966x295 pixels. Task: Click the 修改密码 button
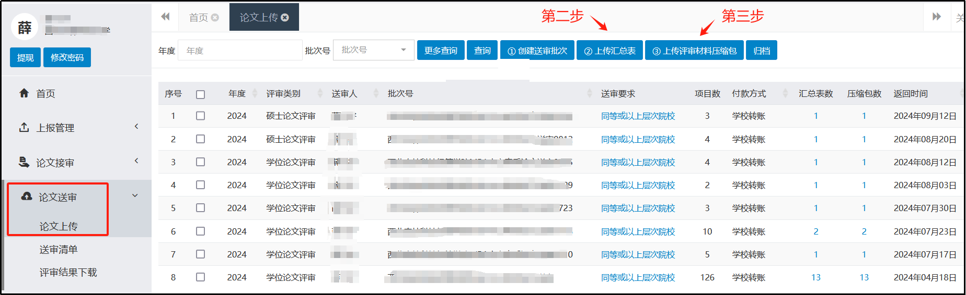click(67, 57)
